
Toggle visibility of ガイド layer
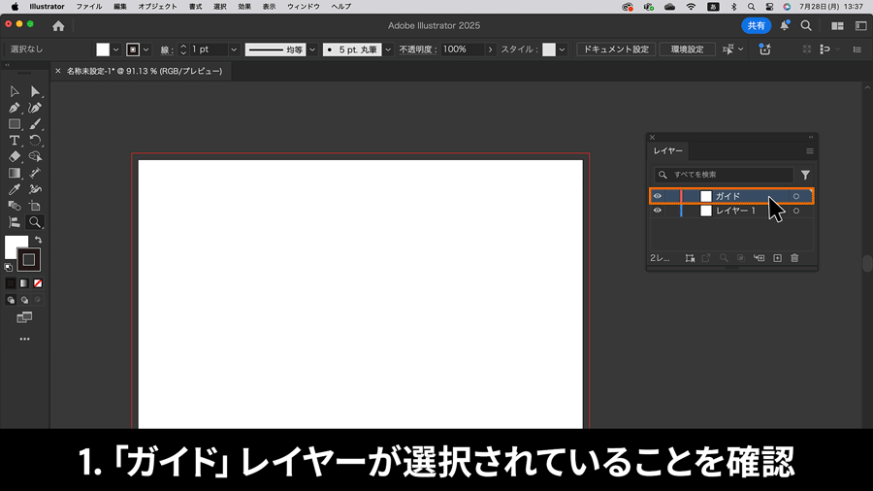point(658,196)
